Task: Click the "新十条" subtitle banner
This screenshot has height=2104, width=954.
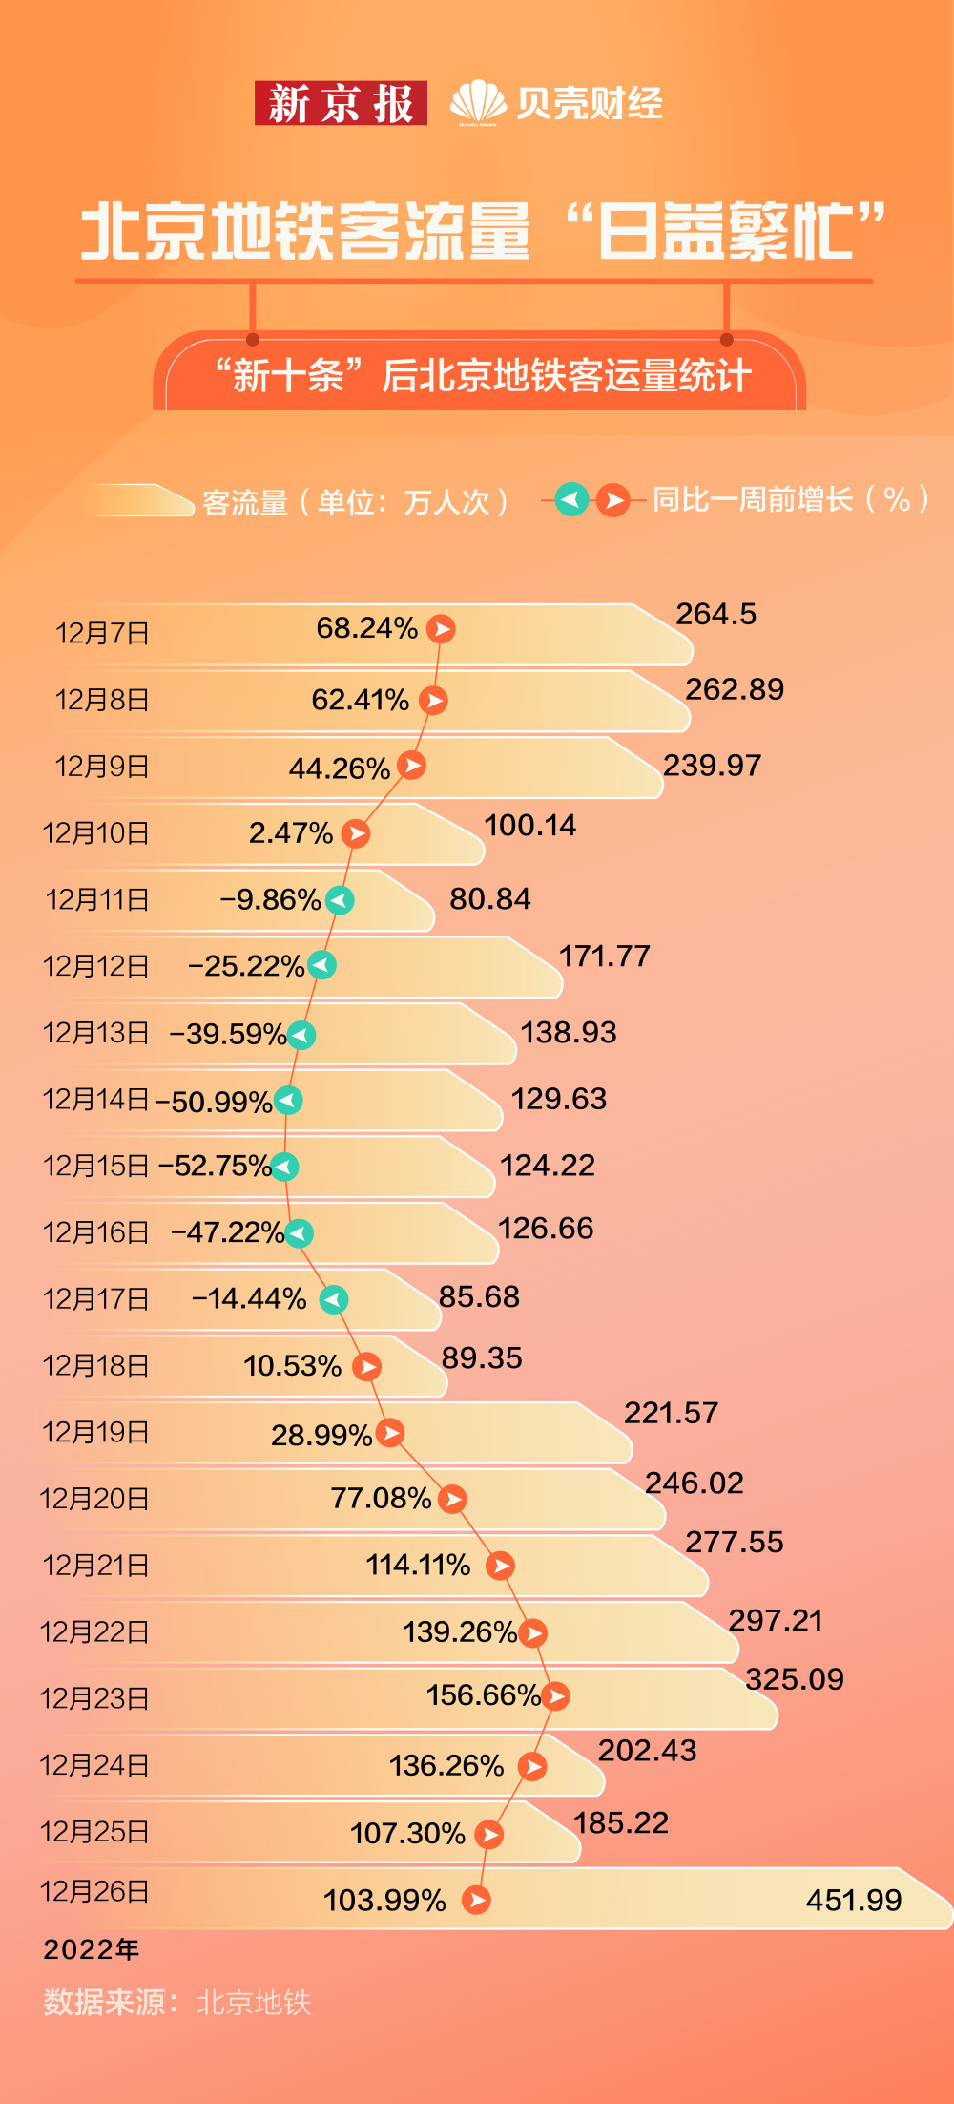Action: pos(480,375)
